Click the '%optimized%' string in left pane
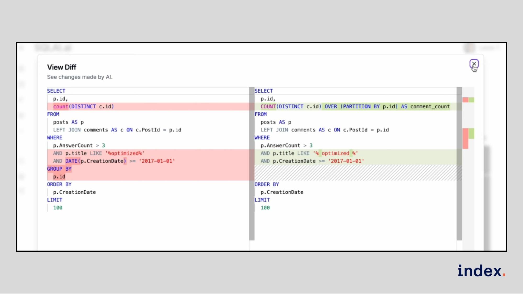Image resolution: width=523 pixels, height=294 pixels. coord(125,153)
